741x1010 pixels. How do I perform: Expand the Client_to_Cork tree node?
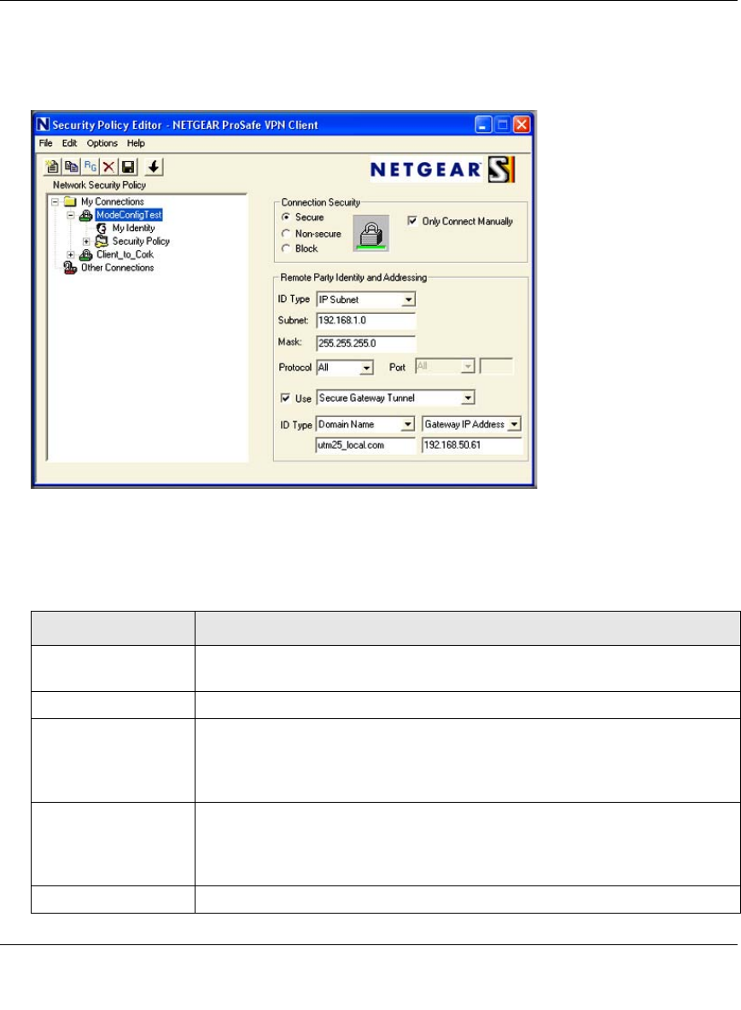pos(71,255)
